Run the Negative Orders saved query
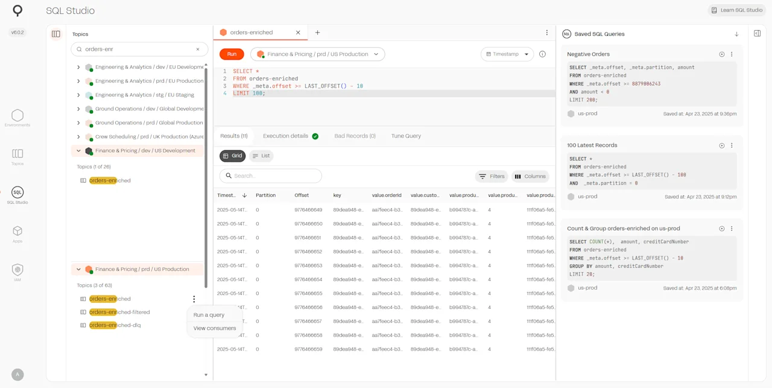Image resolution: width=772 pixels, height=388 pixels. click(x=721, y=54)
